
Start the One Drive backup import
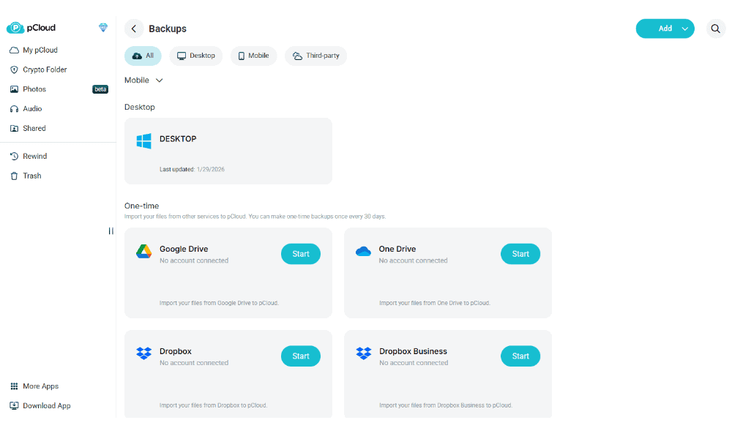[520, 254]
